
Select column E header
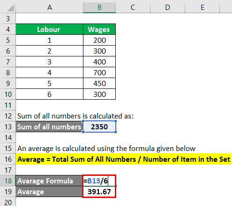[202, 8]
